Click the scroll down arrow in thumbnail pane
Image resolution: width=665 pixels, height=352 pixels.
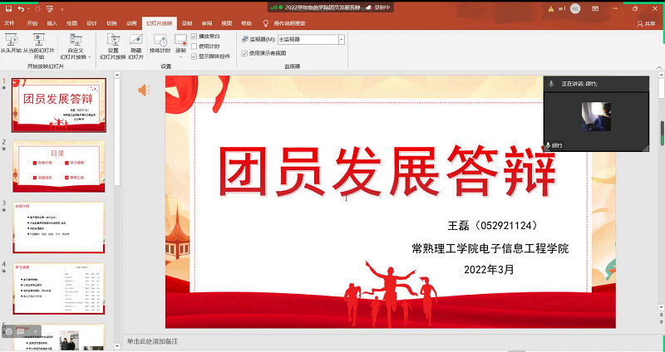(x=117, y=346)
